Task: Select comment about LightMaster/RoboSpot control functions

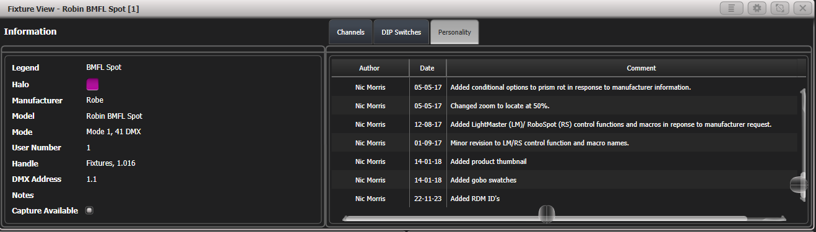Action: coord(610,124)
